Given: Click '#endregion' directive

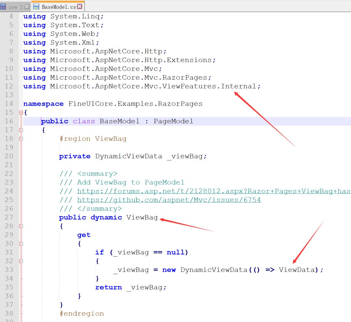Looking at the screenshot, I should (x=82, y=314).
